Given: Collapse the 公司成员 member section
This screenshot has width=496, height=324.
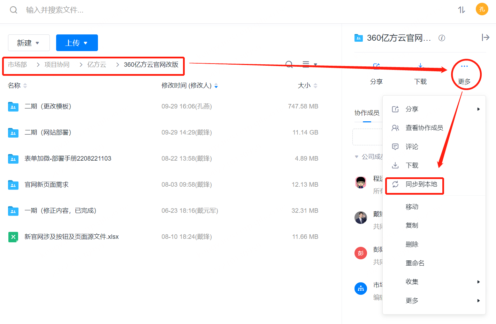Looking at the screenshot, I should (357, 156).
